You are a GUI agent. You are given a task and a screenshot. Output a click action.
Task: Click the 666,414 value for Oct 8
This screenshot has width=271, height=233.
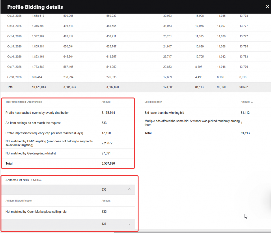tap(37, 77)
